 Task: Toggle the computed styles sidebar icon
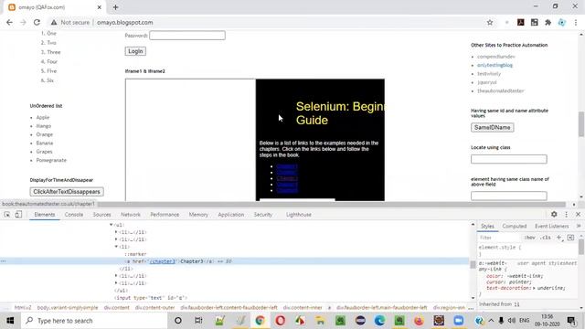coord(570,238)
